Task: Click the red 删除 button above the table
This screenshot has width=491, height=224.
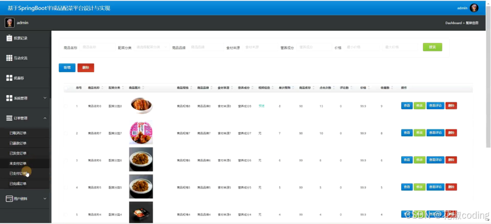Action: click(x=86, y=68)
